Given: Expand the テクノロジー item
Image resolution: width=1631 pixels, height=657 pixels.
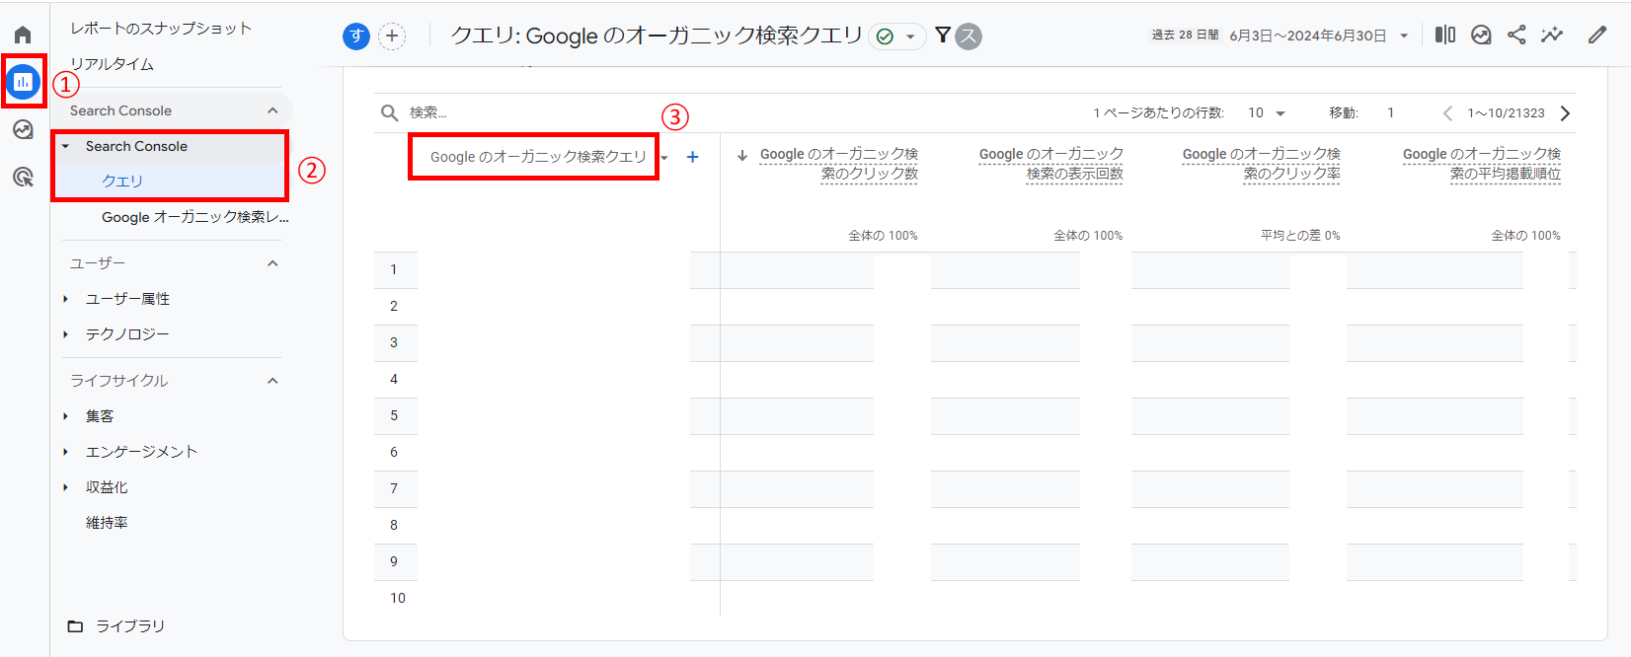Looking at the screenshot, I should (x=65, y=334).
